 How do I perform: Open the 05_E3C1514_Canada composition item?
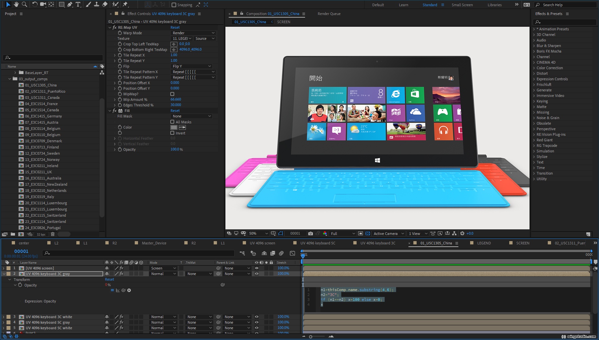click(42, 110)
